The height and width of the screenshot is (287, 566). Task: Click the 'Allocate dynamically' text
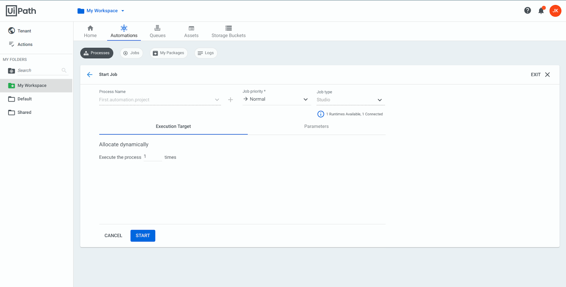click(124, 145)
